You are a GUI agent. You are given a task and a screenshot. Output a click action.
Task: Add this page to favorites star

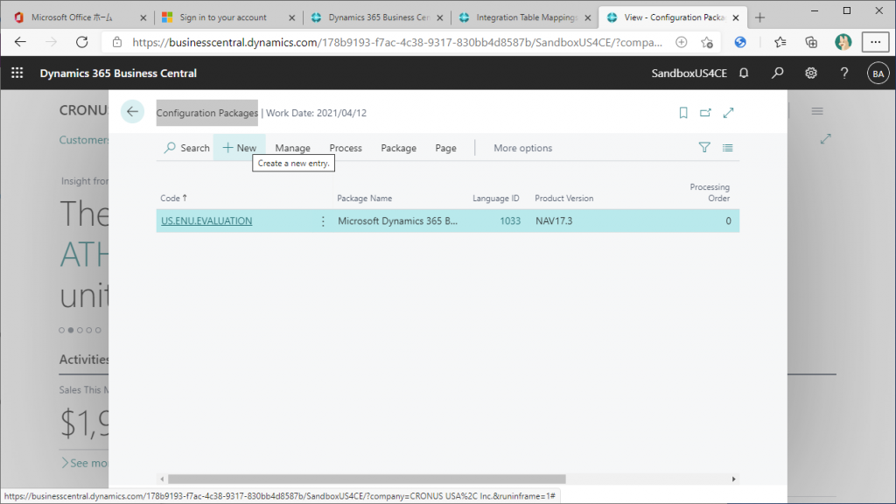[707, 42]
